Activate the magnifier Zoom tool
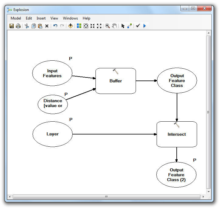Viewport: 222px width, 211px height. [107, 26]
